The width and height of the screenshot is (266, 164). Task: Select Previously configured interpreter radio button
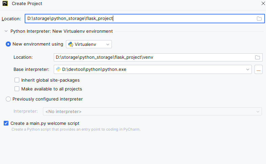coord(8,99)
